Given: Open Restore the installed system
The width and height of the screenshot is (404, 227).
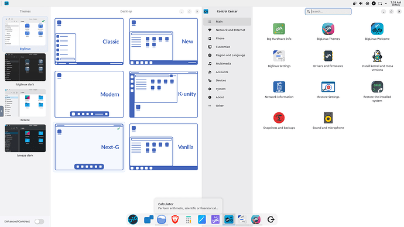Looking at the screenshot, I should [377, 92].
